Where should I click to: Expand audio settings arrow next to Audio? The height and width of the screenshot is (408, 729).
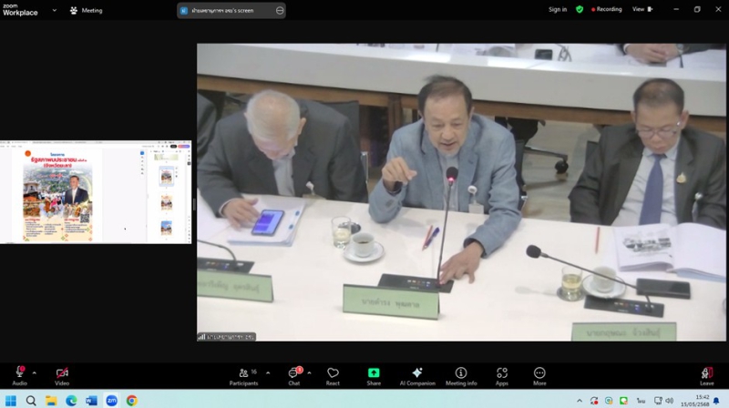(x=35, y=372)
